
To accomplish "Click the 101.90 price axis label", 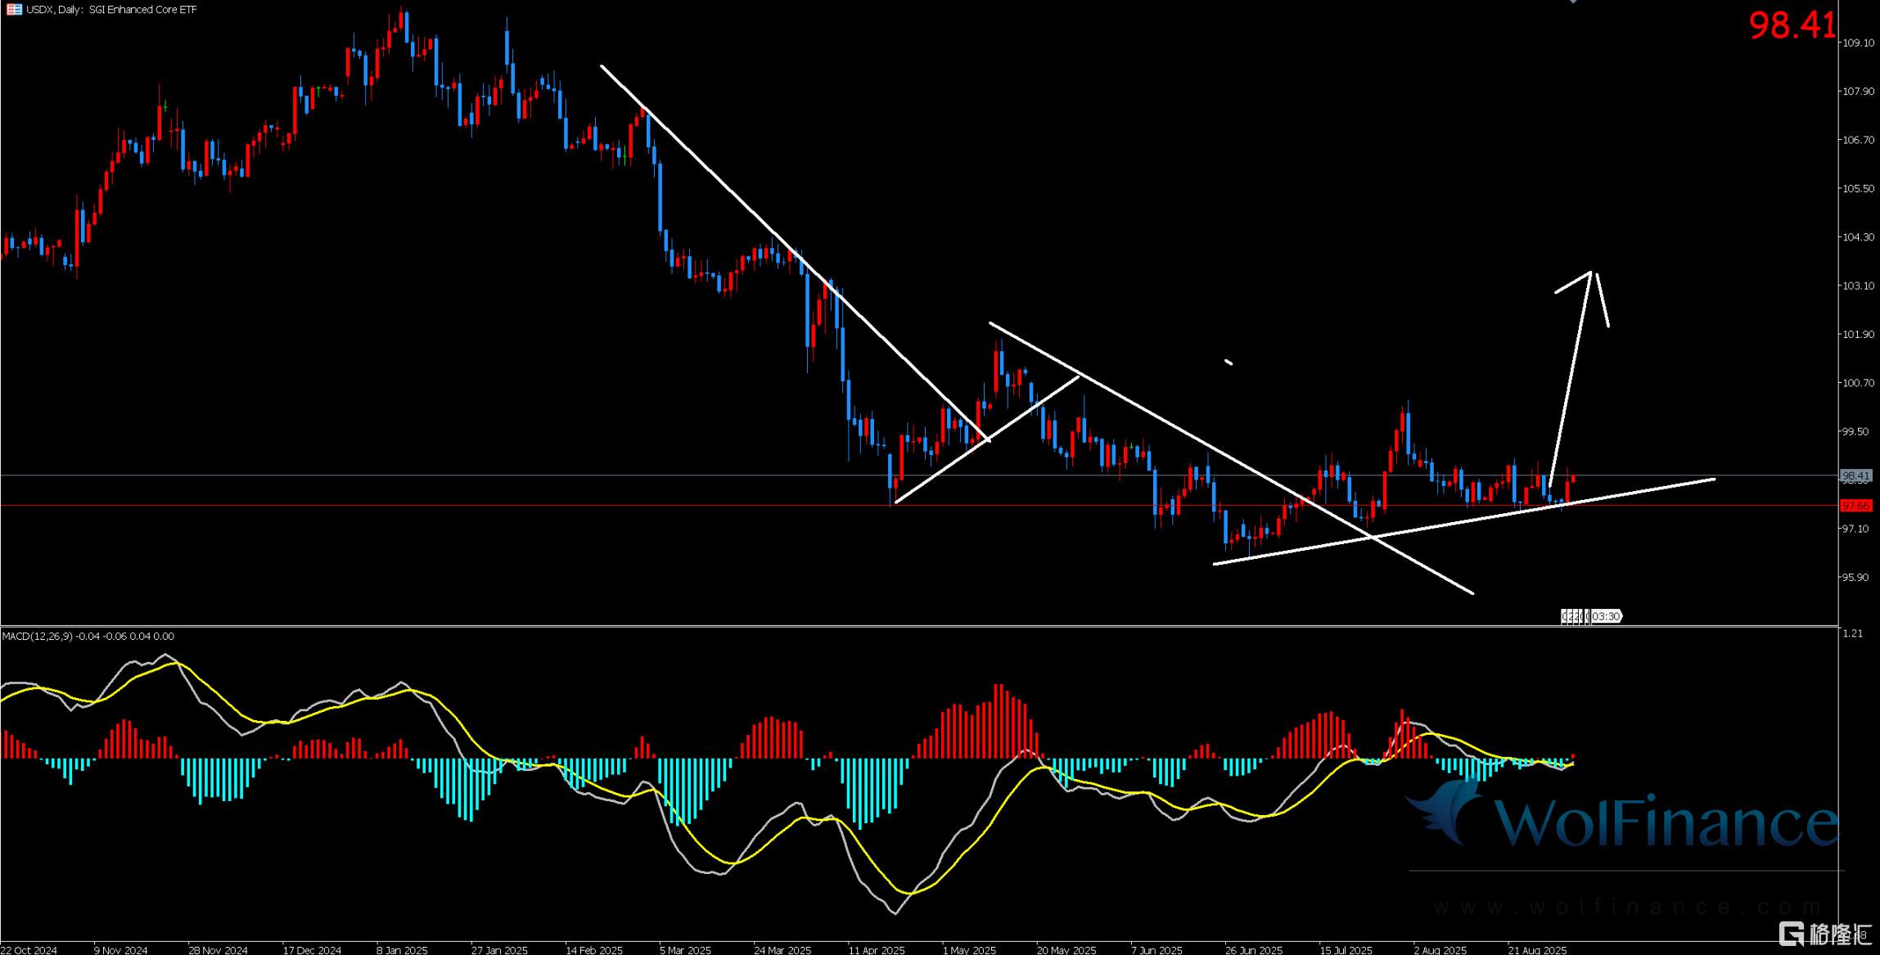I will [1858, 335].
